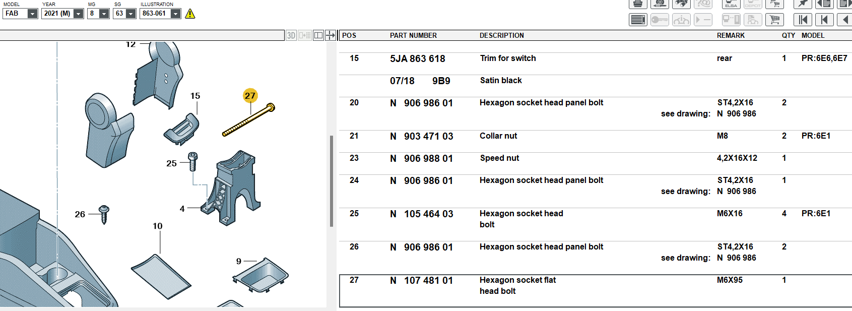Click the printer icon in the toolbar

pos(638,4)
